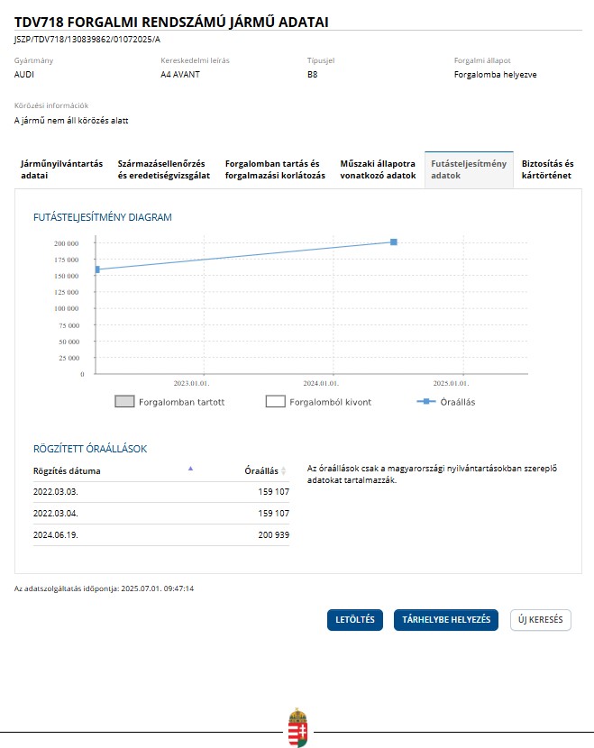The image size is (594, 748).
Task: Click the Hungarian coat of arms emblem
Action: [x=297, y=727]
